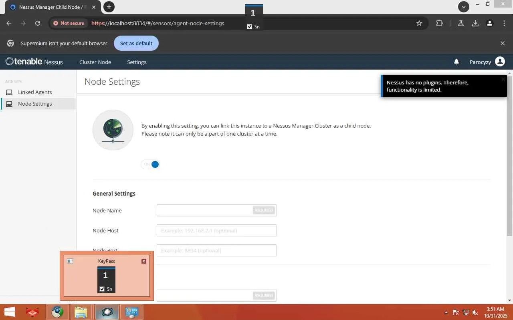Select Node Settings in the sidebar
The image size is (513, 320).
point(38,104)
